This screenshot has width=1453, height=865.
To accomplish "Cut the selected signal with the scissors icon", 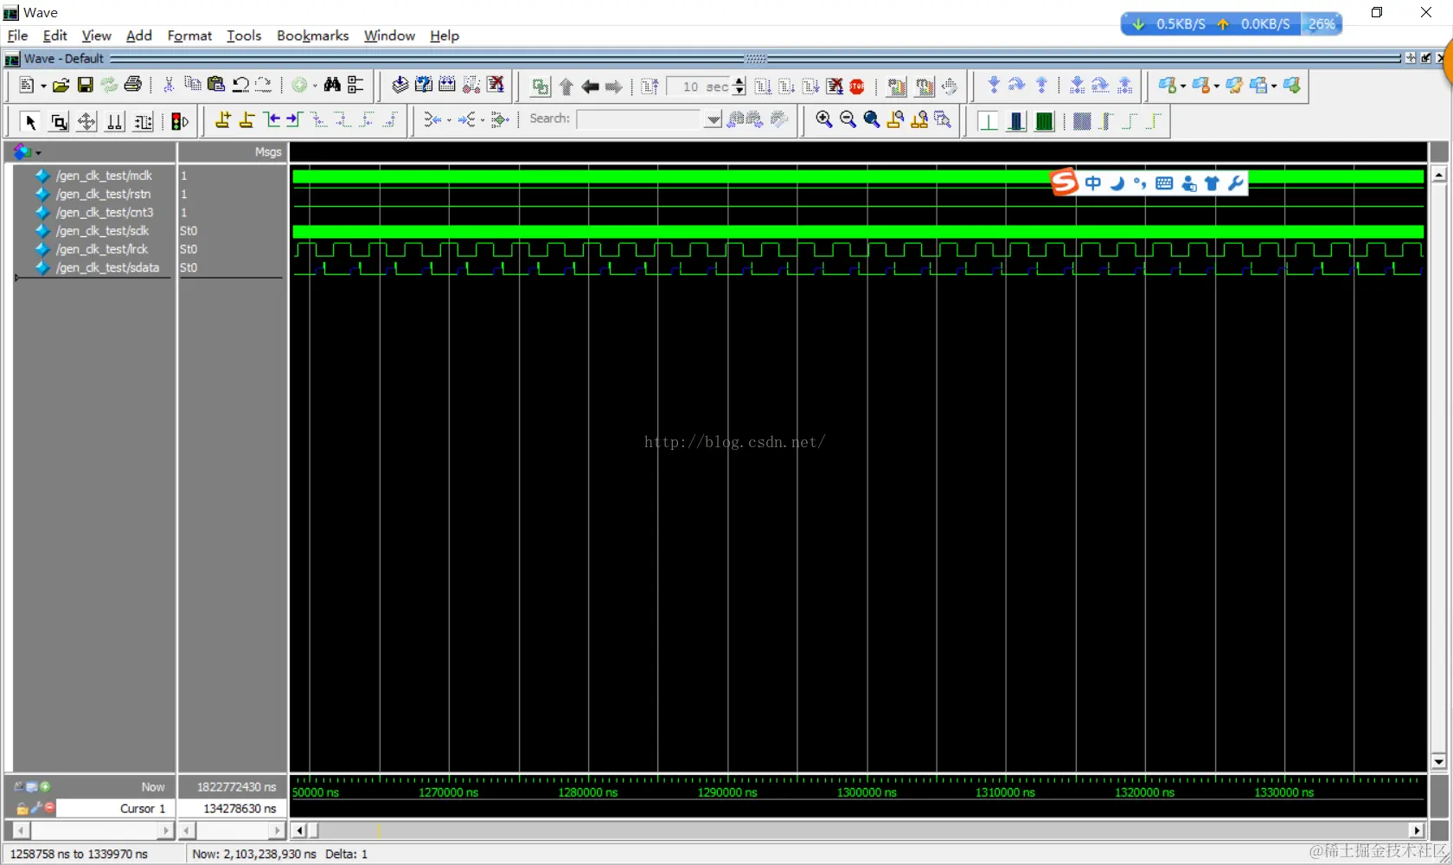I will [169, 85].
